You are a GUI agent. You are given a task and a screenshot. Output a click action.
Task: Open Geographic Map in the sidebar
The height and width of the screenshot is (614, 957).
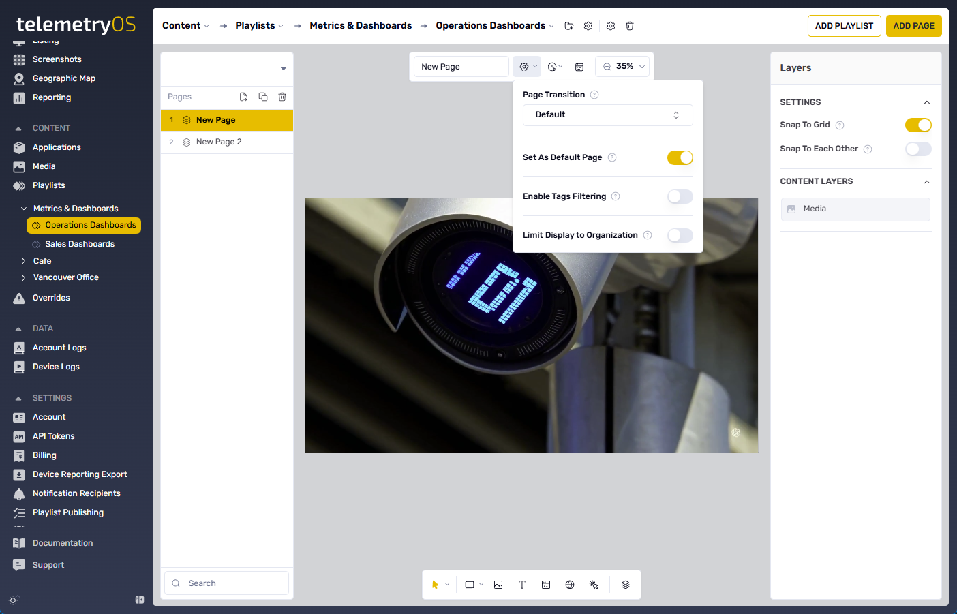coord(63,78)
